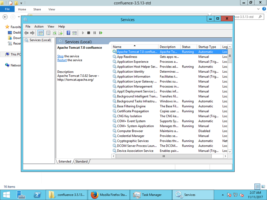Screen dimensions: 267x200
Task: Toggle the Show/Hide Action Pane toolbar icon
Action: point(75,33)
